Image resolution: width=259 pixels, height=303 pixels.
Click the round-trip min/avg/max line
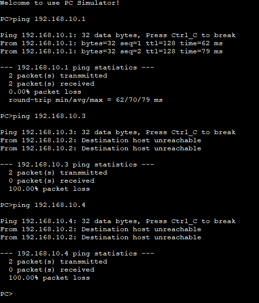tap(86, 100)
